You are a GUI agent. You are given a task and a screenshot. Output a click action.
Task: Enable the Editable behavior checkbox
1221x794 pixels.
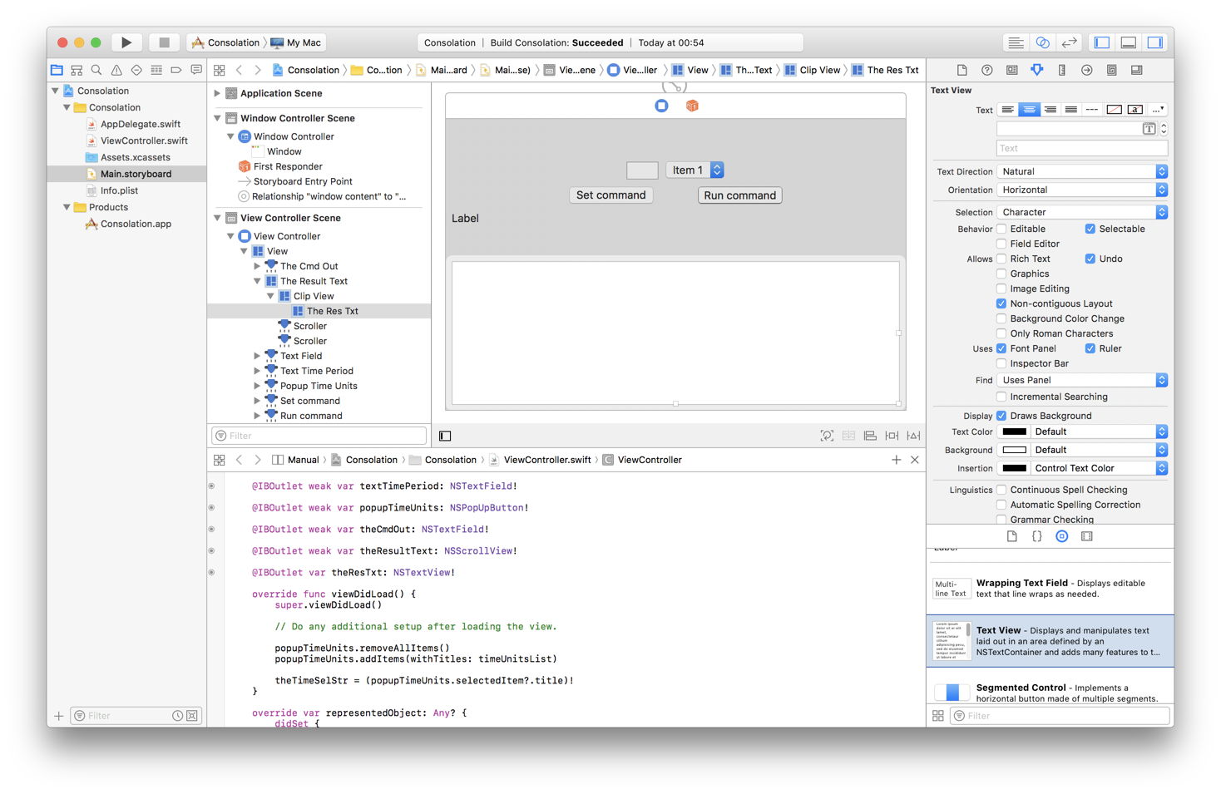(x=1002, y=229)
